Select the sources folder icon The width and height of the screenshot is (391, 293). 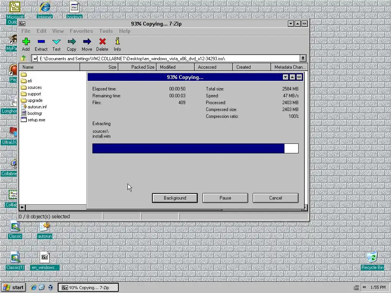[24, 87]
